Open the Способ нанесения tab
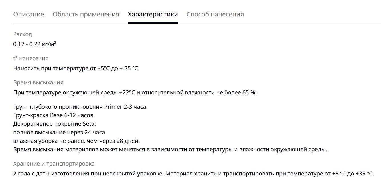Image resolution: width=381 pixels, height=190 pixels. tap(215, 14)
